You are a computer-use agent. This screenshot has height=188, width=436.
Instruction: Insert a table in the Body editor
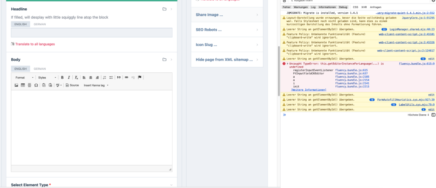(23, 85)
